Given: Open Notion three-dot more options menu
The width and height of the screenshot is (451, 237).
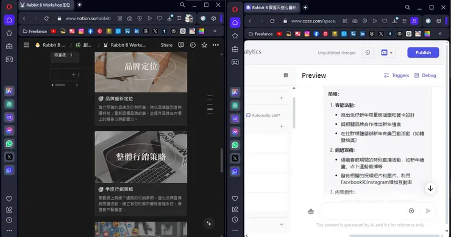Looking at the screenshot, I should (215, 45).
